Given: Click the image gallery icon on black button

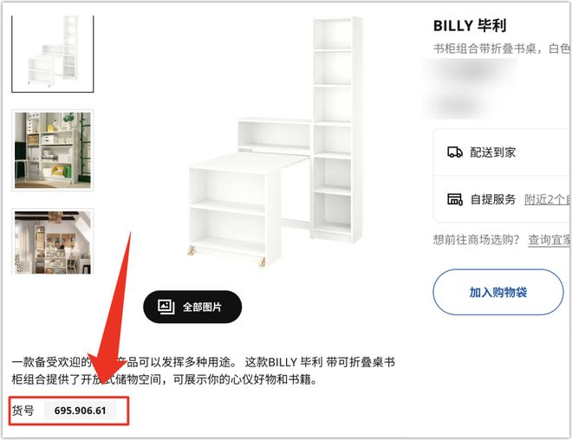Looking at the screenshot, I should pos(166,307).
